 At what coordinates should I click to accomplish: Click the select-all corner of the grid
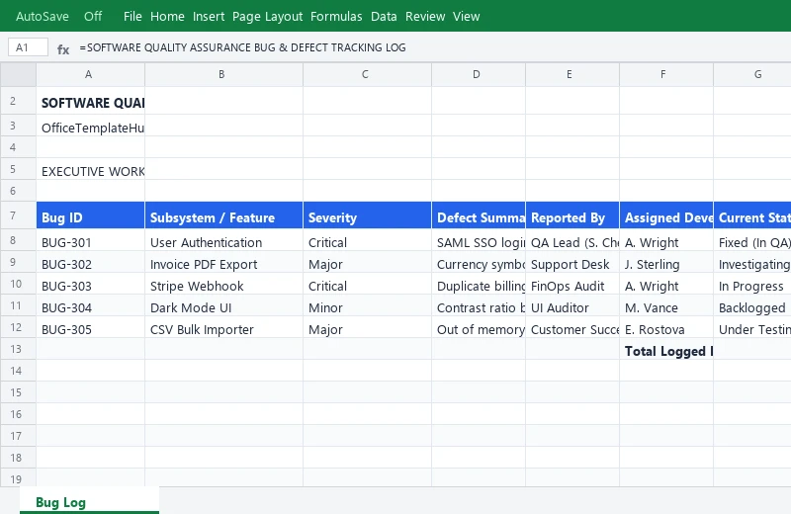(18, 74)
